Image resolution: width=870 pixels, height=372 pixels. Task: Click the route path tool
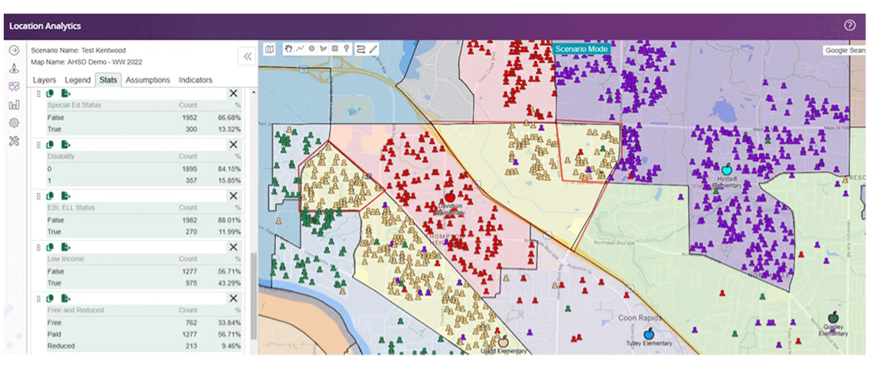coord(360,49)
